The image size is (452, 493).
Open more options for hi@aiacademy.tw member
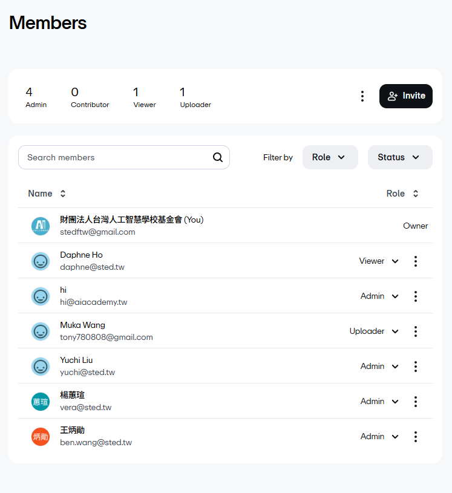click(x=416, y=296)
